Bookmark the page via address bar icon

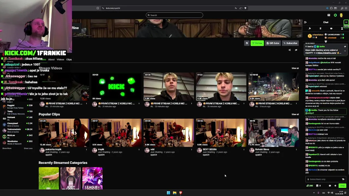tap(98, 8)
